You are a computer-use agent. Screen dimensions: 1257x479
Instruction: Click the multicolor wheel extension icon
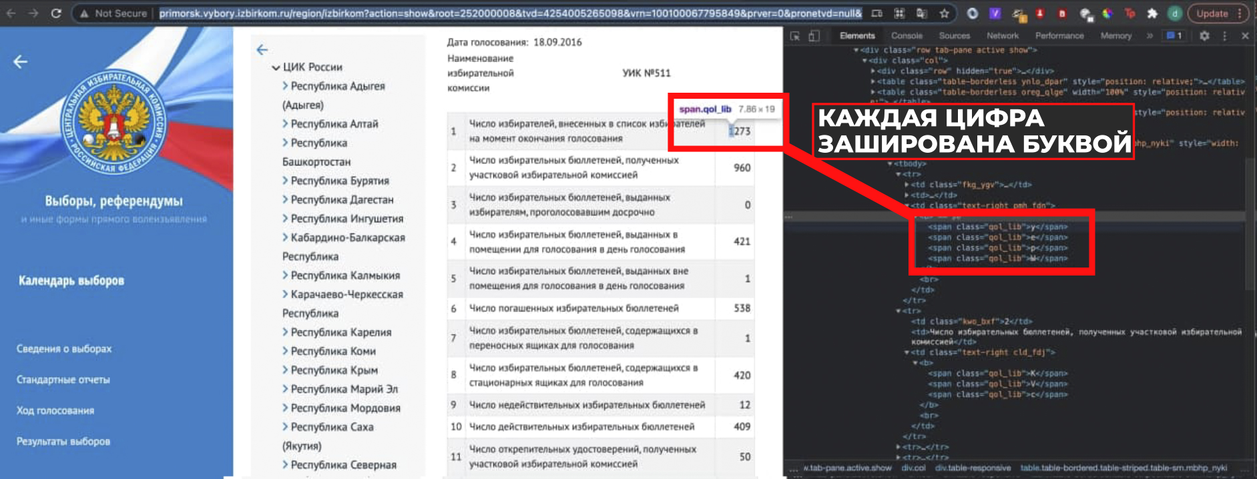1107,13
